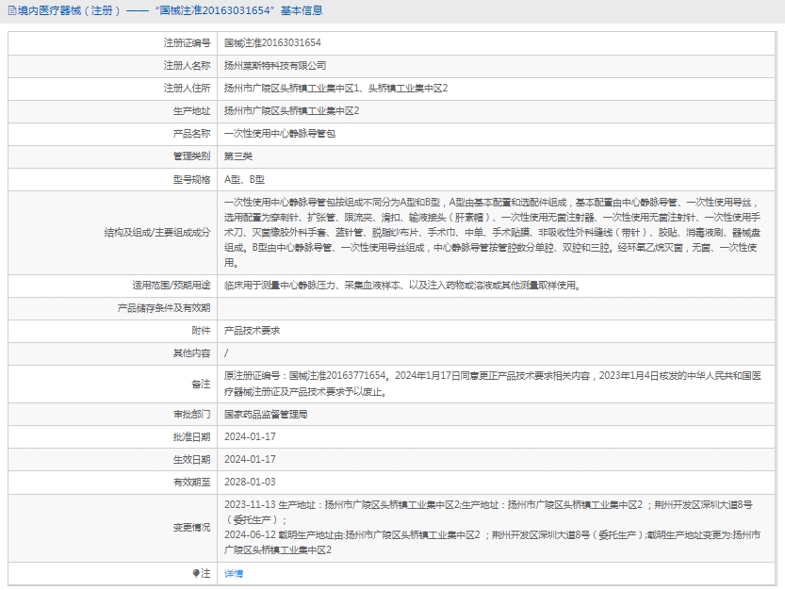Click the 产品技术要求 attachment text
This screenshot has width=785, height=590.
pyautogui.click(x=252, y=331)
